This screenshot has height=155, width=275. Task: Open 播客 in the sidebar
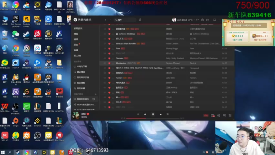point(76,34)
